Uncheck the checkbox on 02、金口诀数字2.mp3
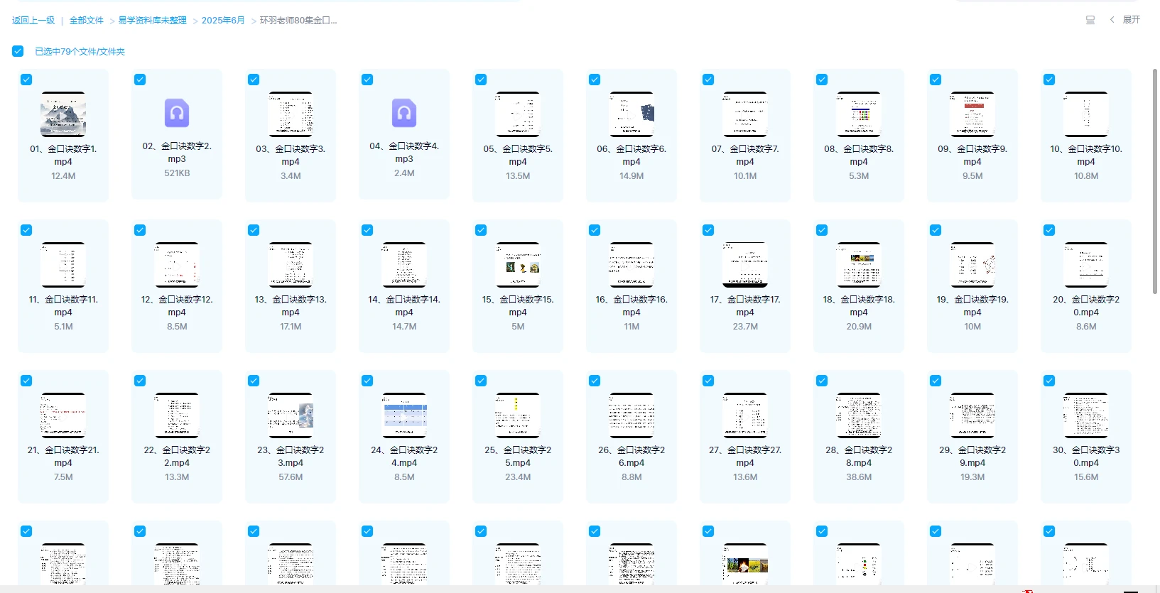The width and height of the screenshot is (1160, 593). click(x=140, y=80)
